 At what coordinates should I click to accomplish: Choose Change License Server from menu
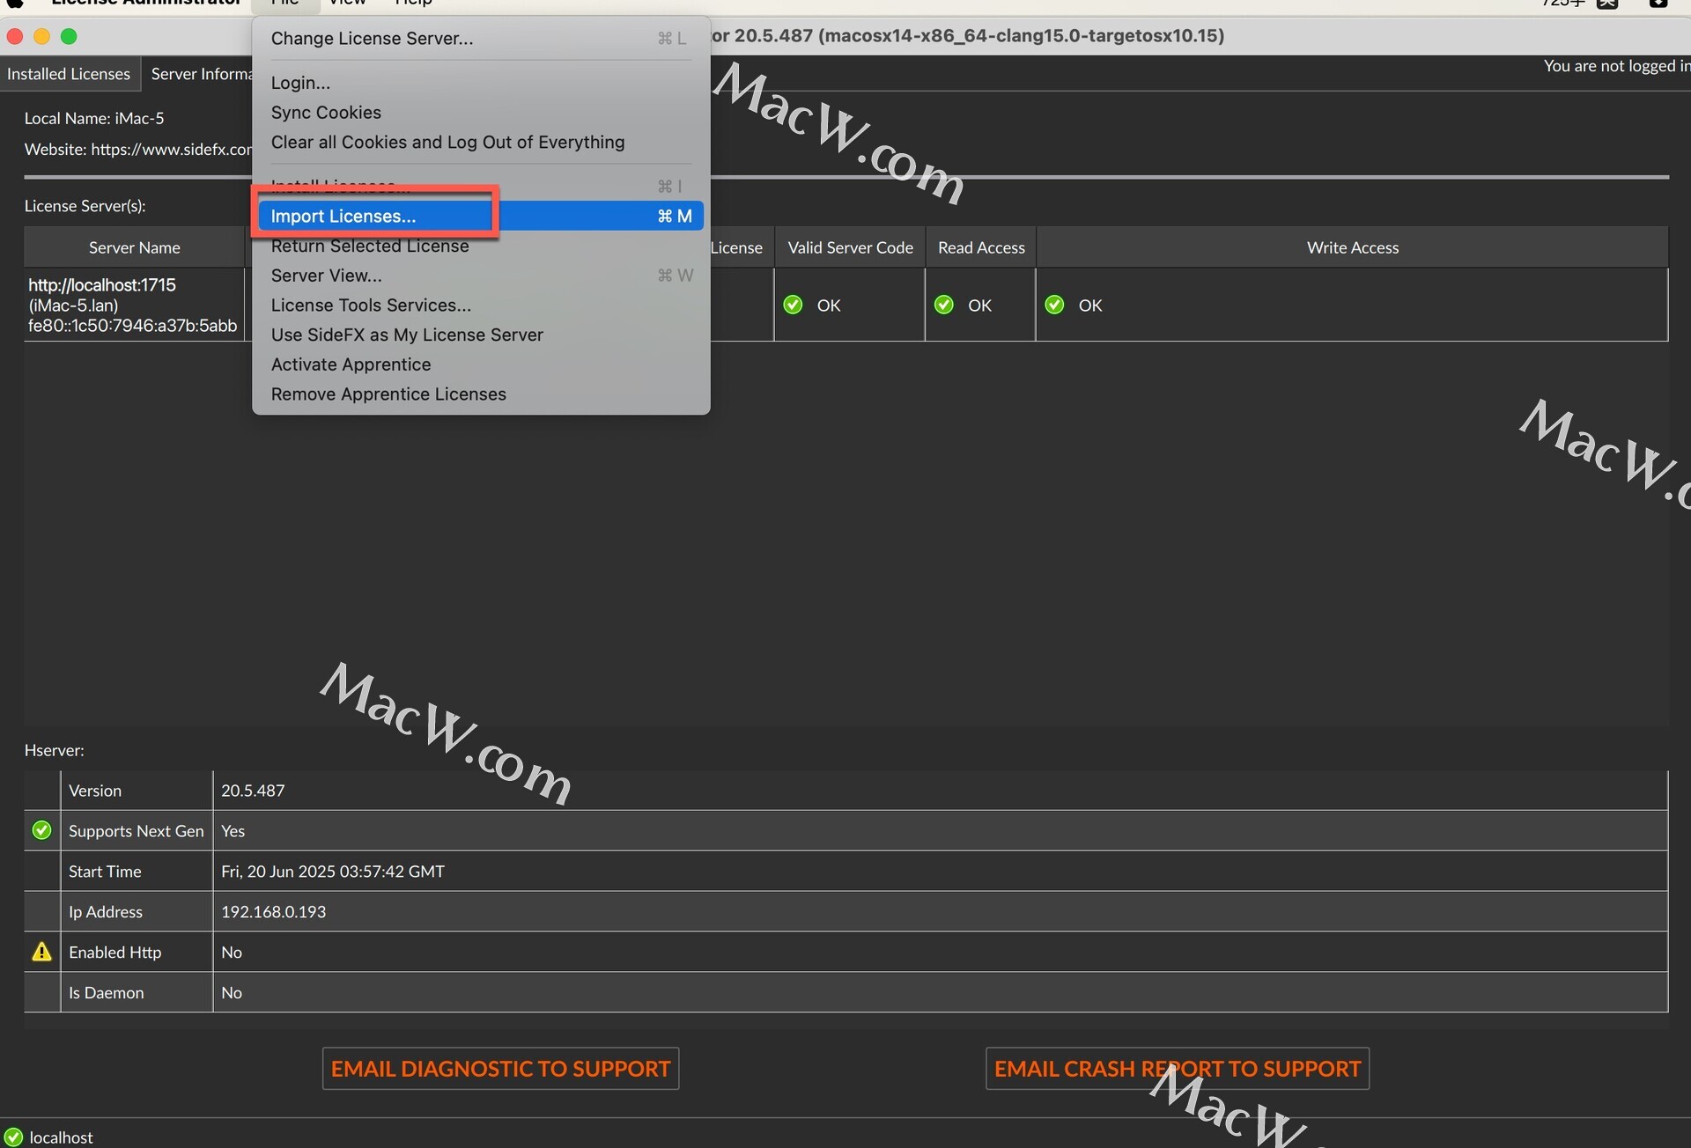pyautogui.click(x=372, y=38)
